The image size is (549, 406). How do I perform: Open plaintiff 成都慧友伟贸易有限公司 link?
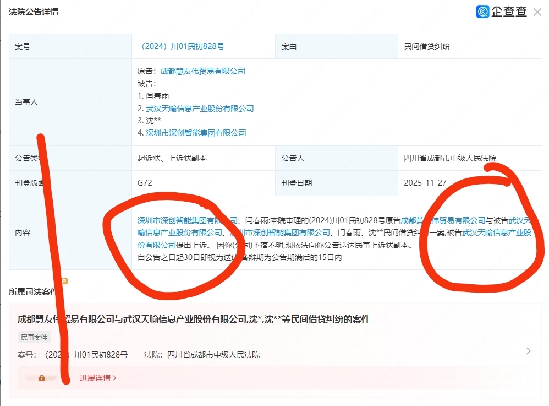pos(203,71)
